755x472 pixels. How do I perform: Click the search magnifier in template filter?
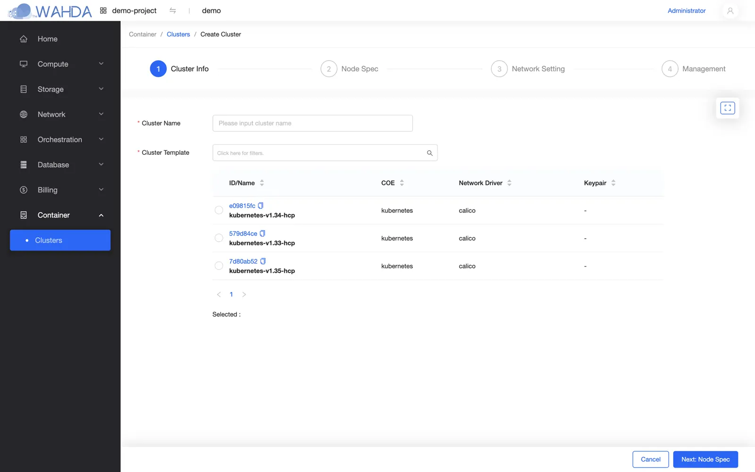[429, 153]
